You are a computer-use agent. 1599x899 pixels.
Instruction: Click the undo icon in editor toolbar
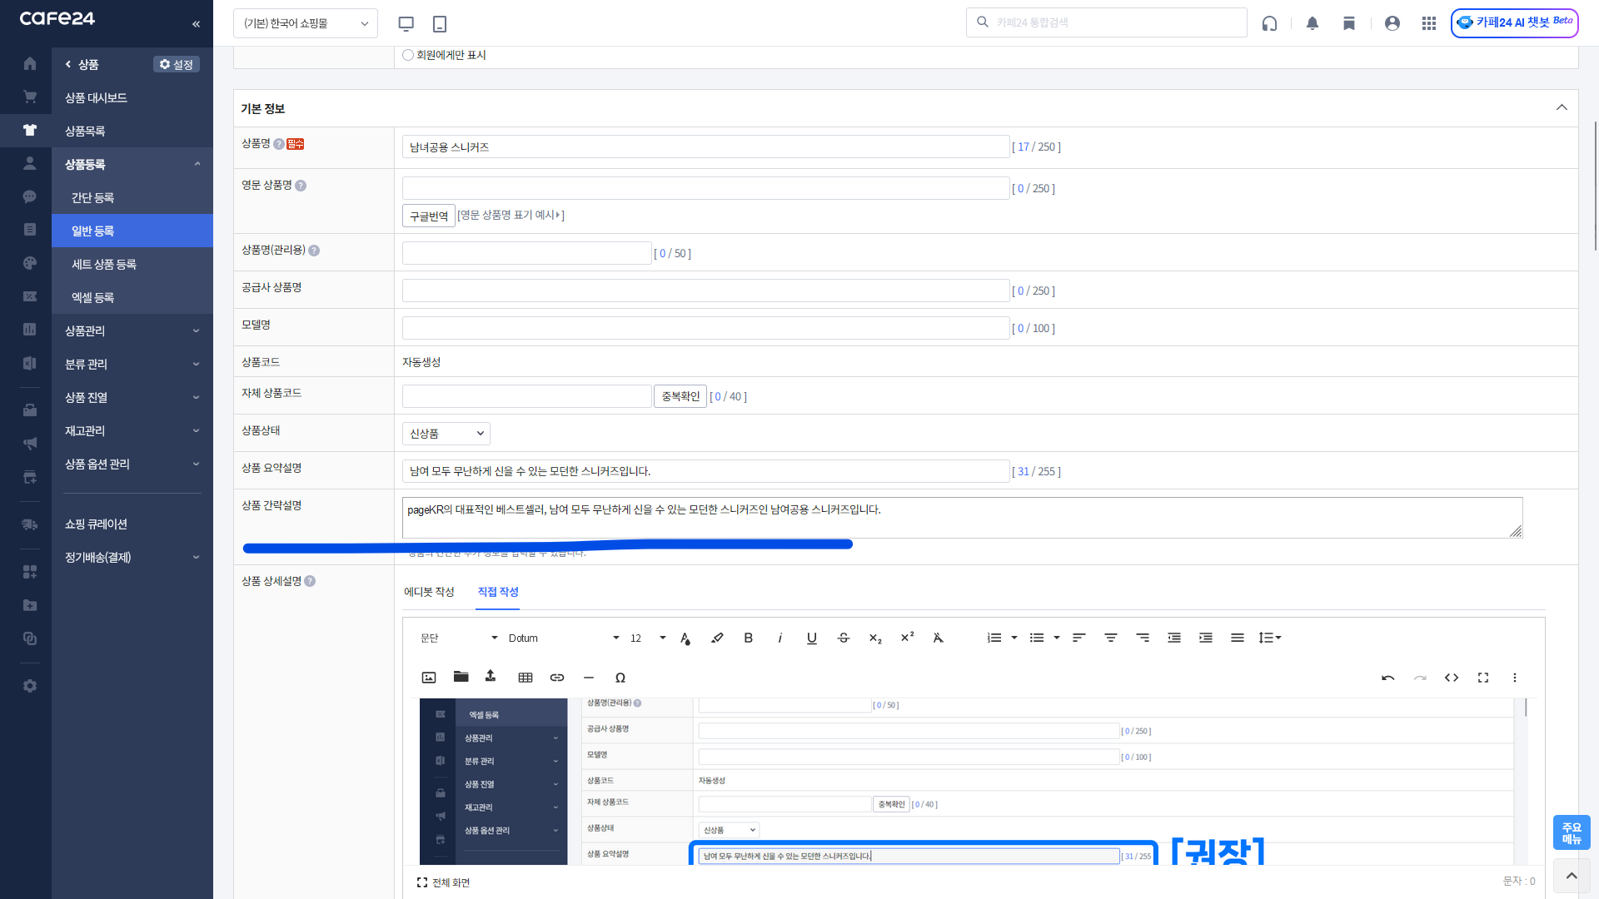pos(1388,678)
